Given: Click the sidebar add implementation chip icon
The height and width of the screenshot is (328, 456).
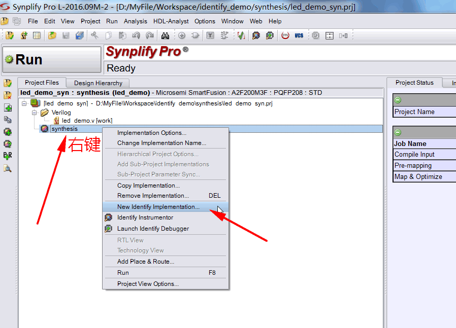Looking at the screenshot, I should (8, 132).
